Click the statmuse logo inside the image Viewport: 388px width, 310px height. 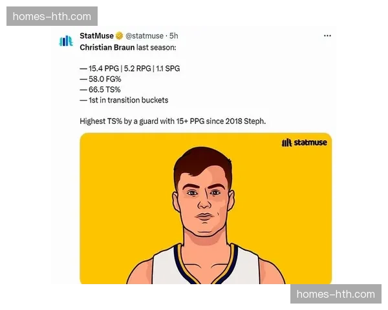tap(305, 142)
